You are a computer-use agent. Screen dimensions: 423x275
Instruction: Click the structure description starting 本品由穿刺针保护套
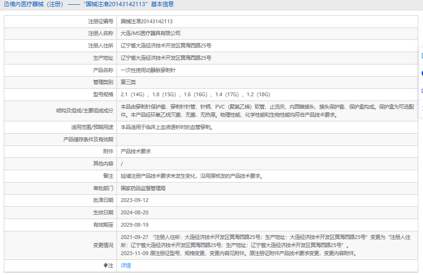click(267, 111)
